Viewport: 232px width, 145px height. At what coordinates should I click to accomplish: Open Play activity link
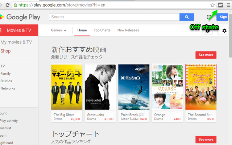click(x=9, y=121)
